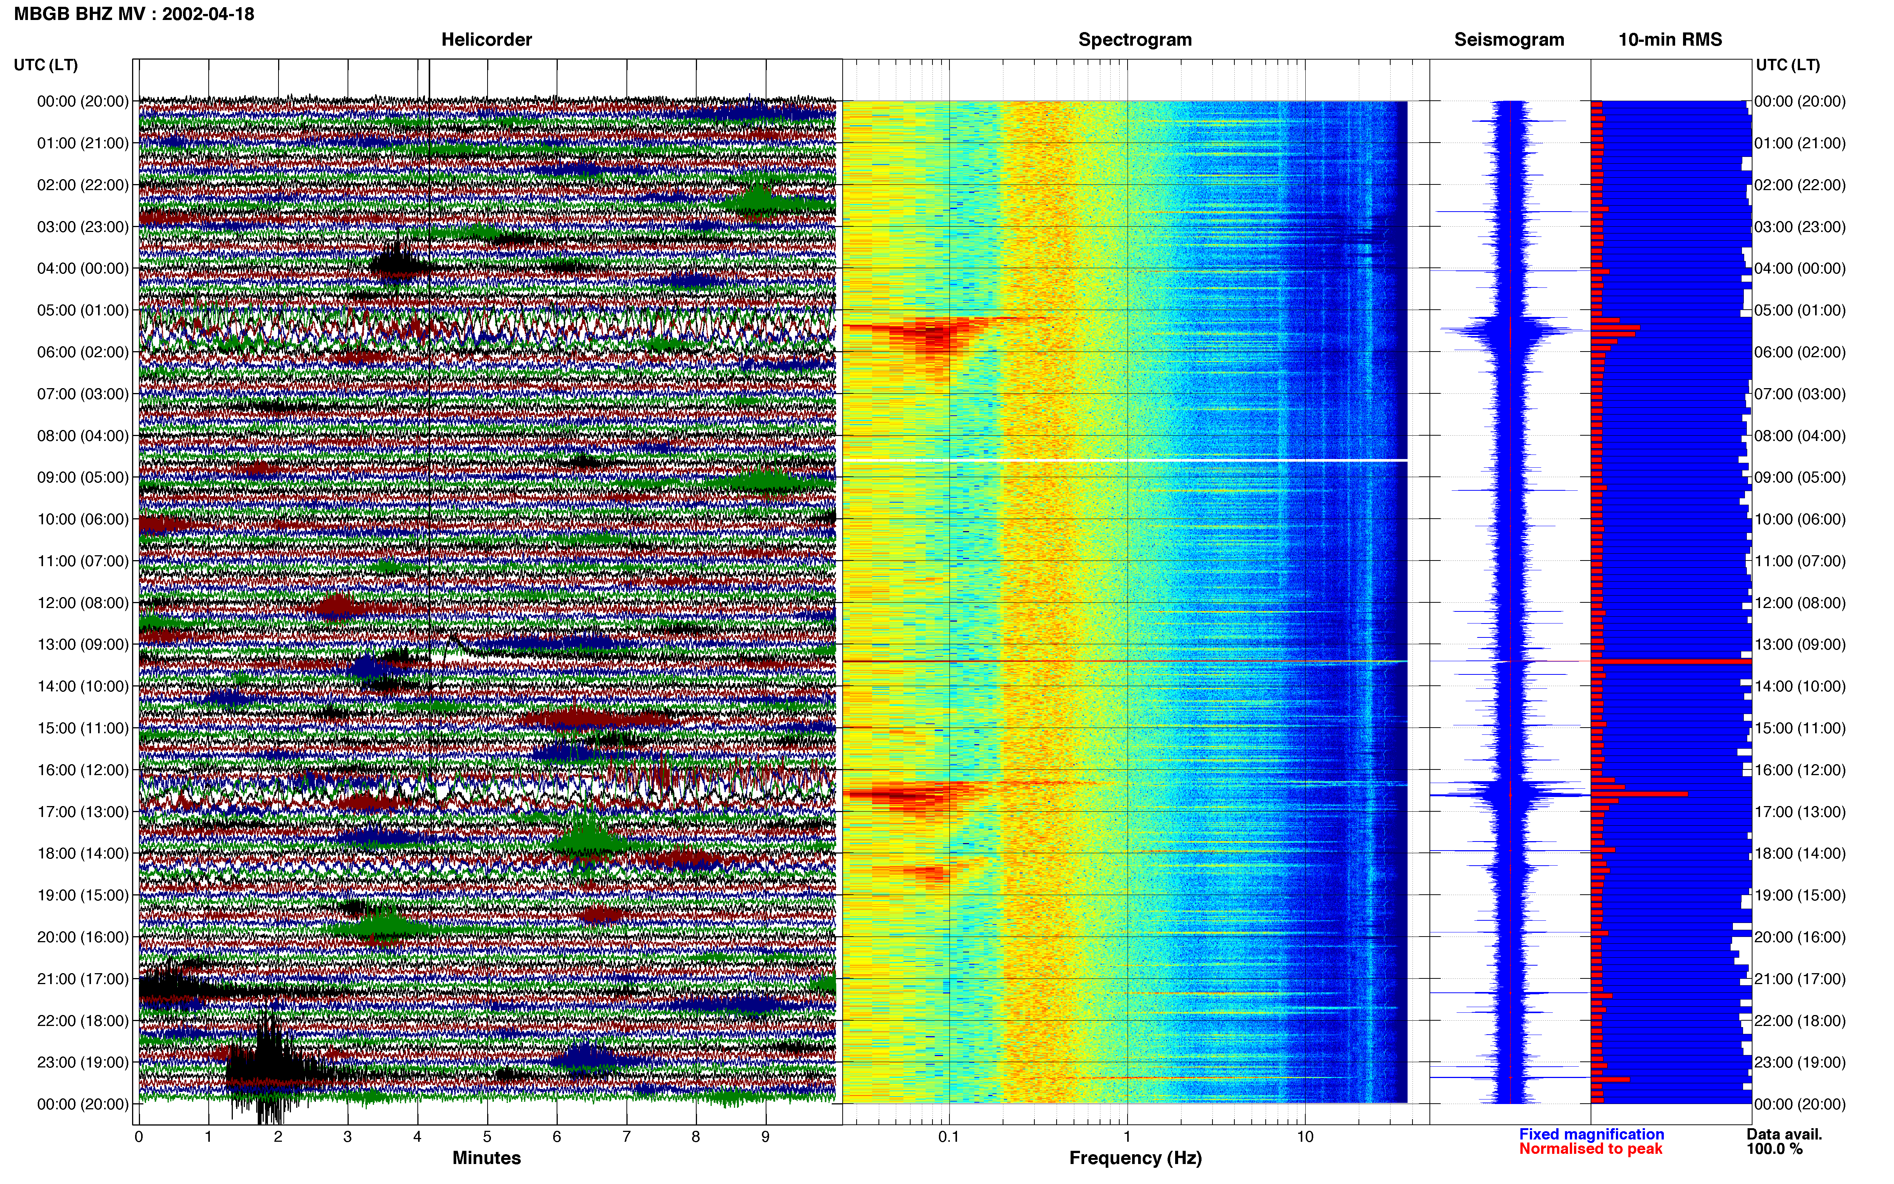Click the right '20:00 (16:00)' time label
The width and height of the screenshot is (1894, 1184).
pyautogui.click(x=1800, y=937)
